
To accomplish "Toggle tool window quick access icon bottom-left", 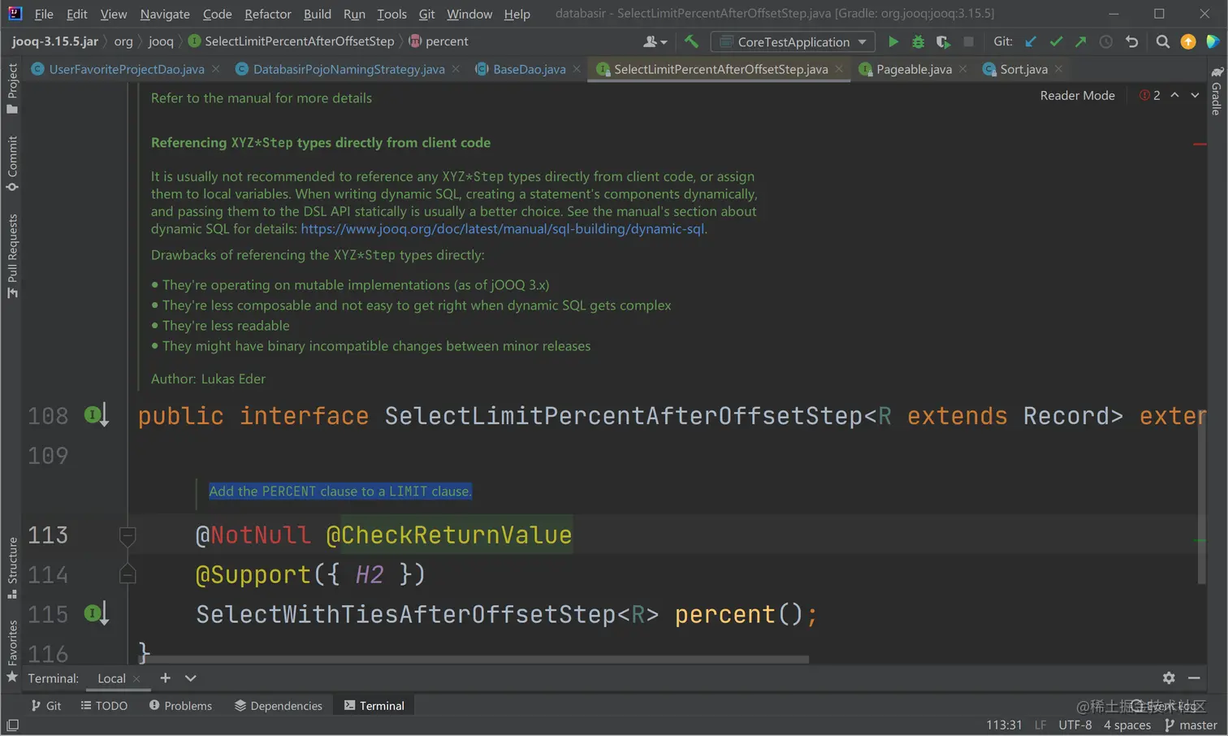I will [x=12, y=725].
